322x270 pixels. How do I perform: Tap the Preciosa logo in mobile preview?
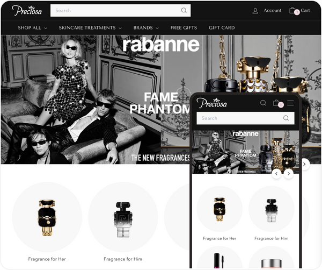(213, 103)
